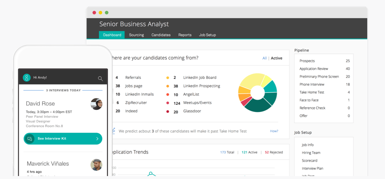Open the Candidates tab
Image resolution: width=385 pixels, height=179 pixels.
click(x=161, y=35)
